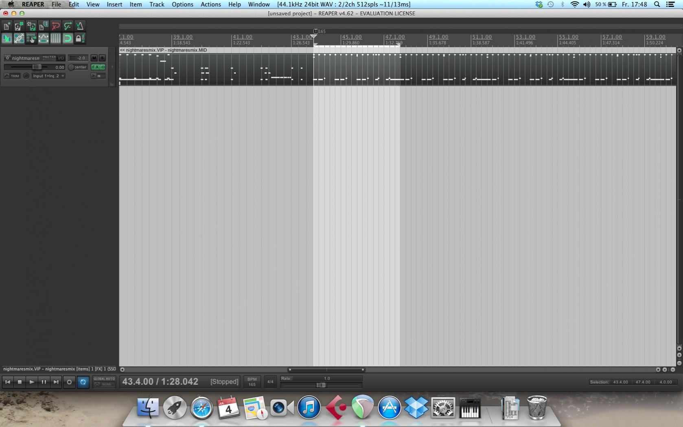Open System Preferences from the Dock

(x=443, y=407)
